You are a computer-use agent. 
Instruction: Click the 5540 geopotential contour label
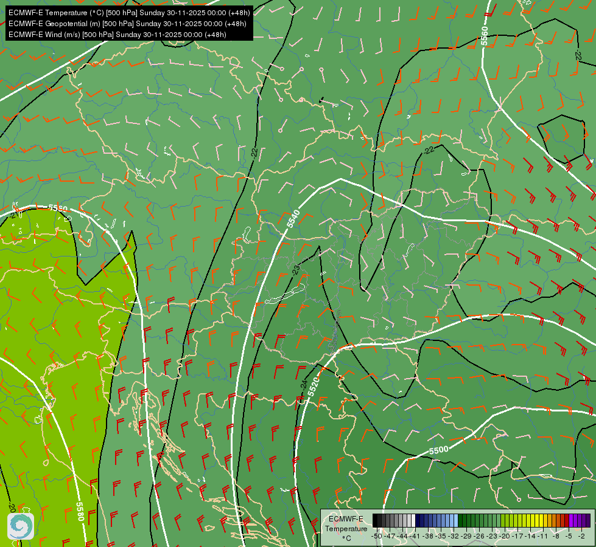293,219
